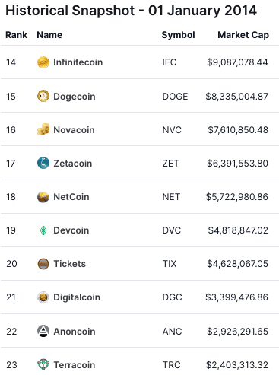Sort table by Rank column header
The image size is (279, 375).
point(17,35)
